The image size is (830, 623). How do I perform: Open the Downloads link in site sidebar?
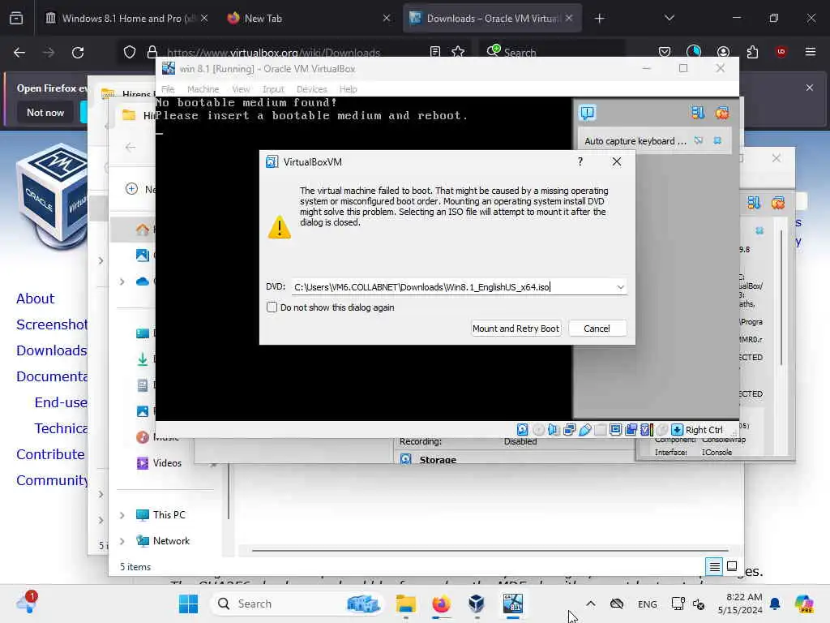click(x=51, y=350)
